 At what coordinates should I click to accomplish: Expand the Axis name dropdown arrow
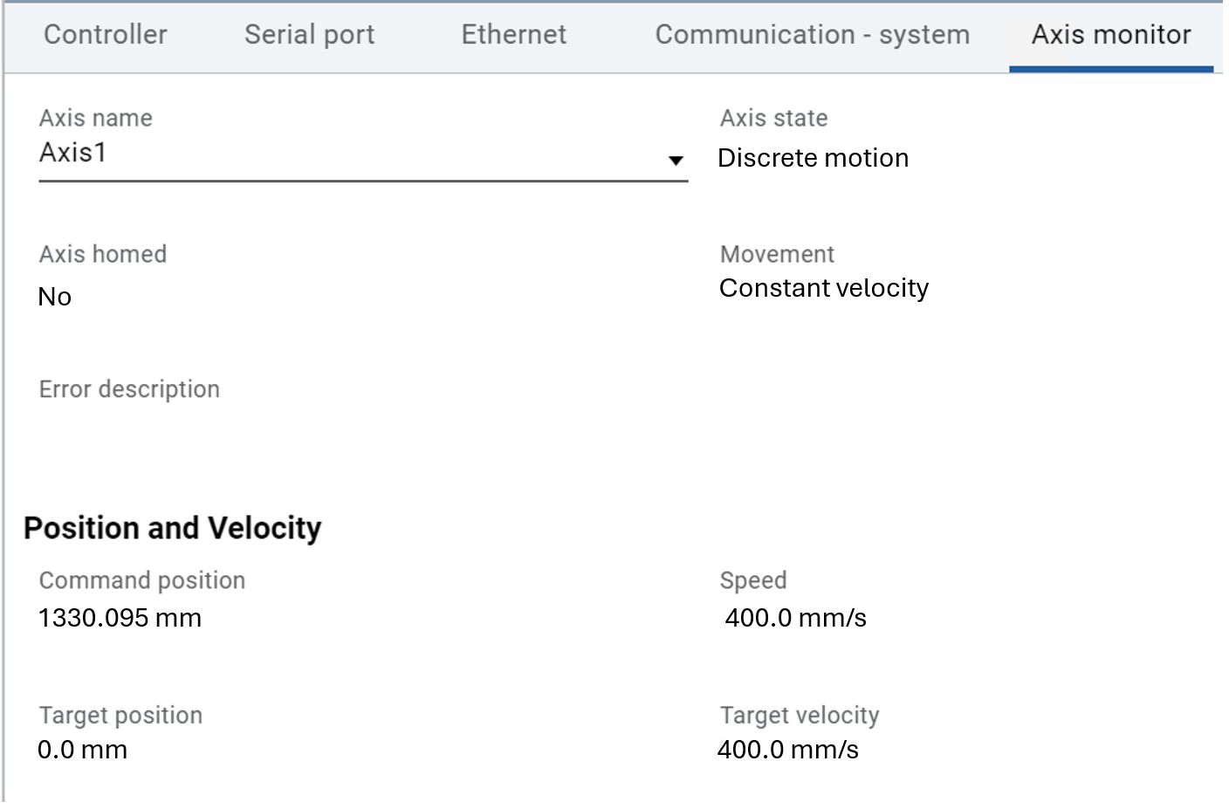(675, 160)
